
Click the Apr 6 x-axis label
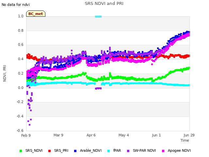pyautogui.click(x=91, y=135)
